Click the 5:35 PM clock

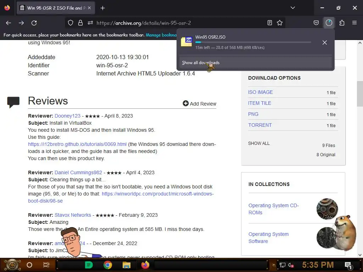click(318, 265)
